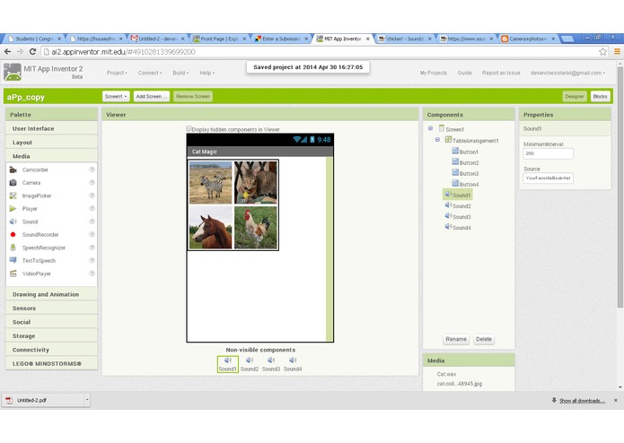This screenshot has height=443, width=624.
Task: Bookmark this page with star icon
Action: tap(603, 52)
